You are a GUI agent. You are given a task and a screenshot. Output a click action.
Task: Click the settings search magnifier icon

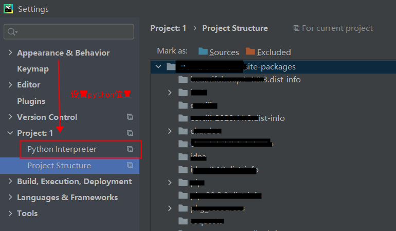click(12, 32)
